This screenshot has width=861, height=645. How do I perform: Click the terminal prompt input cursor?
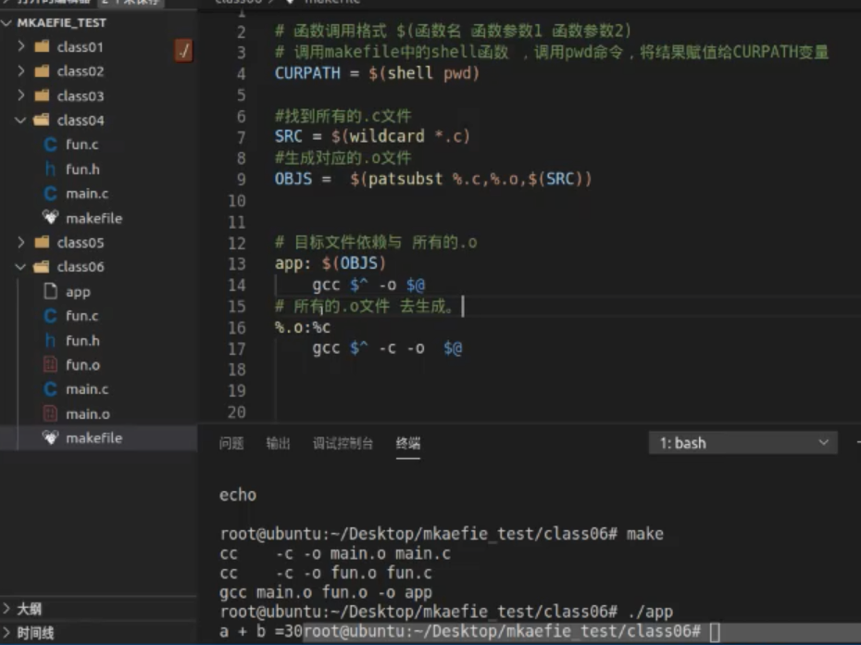[715, 632]
